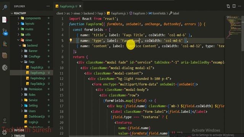Click 'backend' breadcrumb segment
244x137 pixels.
89,13
